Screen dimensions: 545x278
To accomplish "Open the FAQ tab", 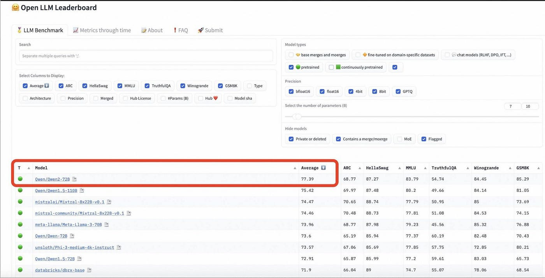I will click(x=180, y=30).
